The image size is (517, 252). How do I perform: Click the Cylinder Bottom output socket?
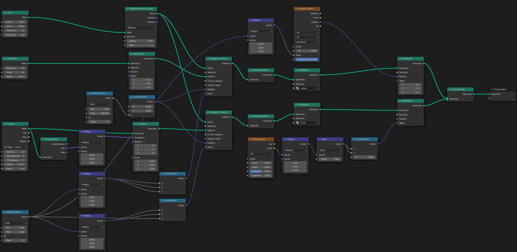[28, 141]
